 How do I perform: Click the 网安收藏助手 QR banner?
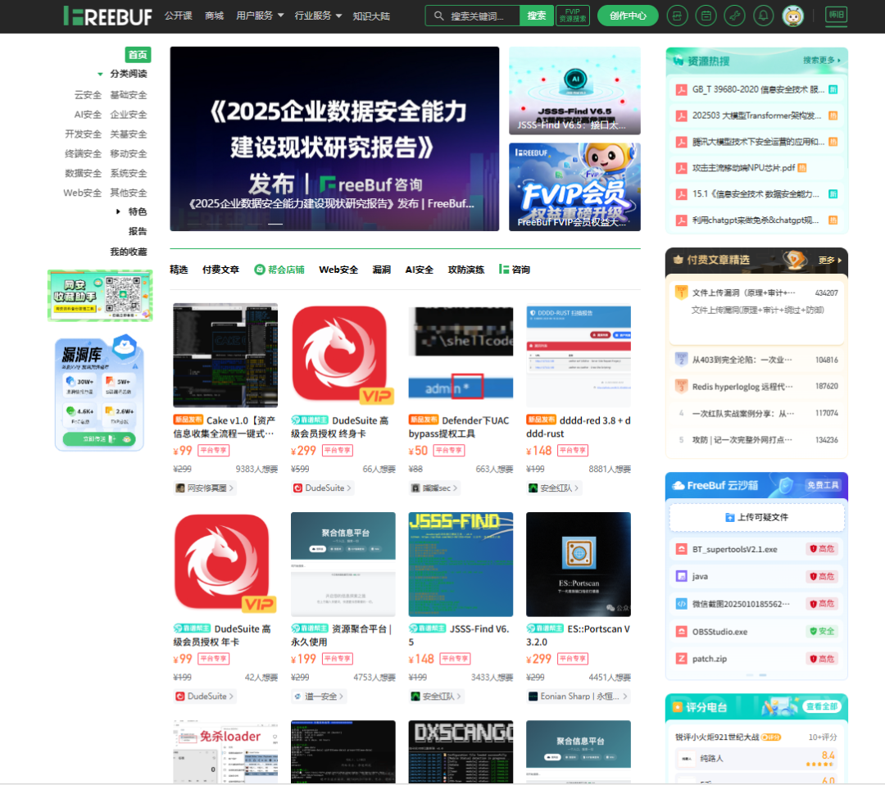point(100,295)
